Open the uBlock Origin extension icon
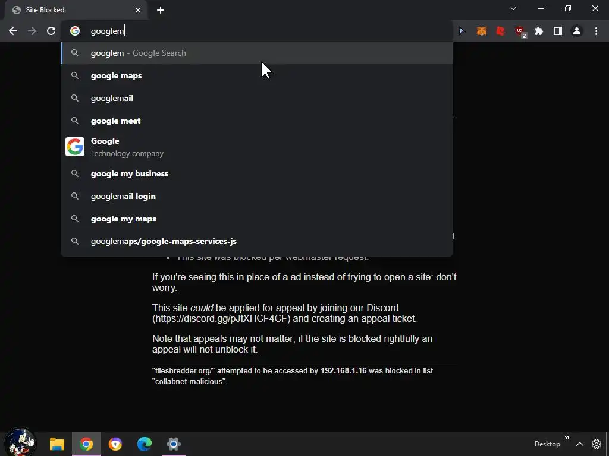The height and width of the screenshot is (456, 609). [x=520, y=31]
